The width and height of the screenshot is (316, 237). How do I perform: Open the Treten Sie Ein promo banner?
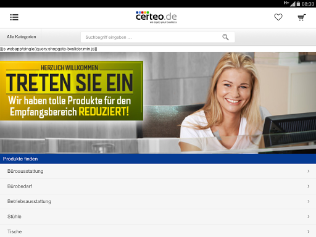coord(158,102)
